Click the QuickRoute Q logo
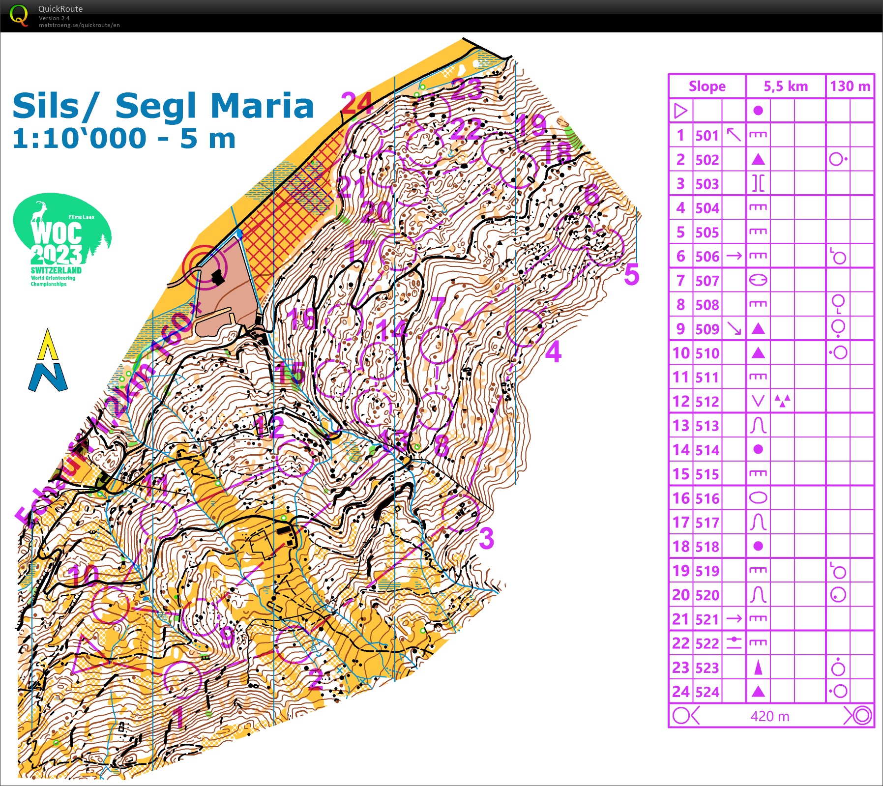The width and height of the screenshot is (883, 786). point(19,15)
